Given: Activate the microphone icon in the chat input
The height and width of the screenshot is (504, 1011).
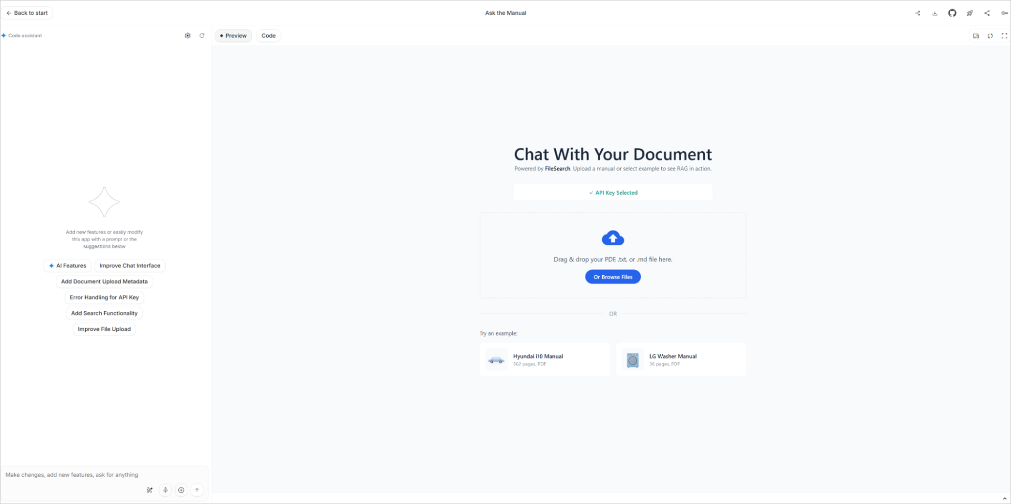Looking at the screenshot, I should tap(165, 490).
